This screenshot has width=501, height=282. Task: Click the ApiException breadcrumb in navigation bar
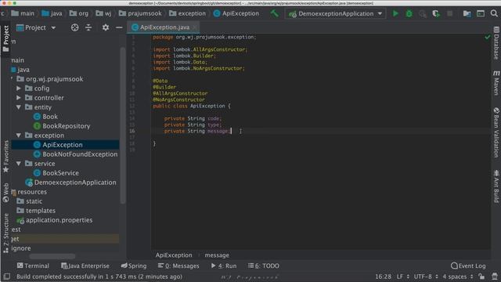236,13
